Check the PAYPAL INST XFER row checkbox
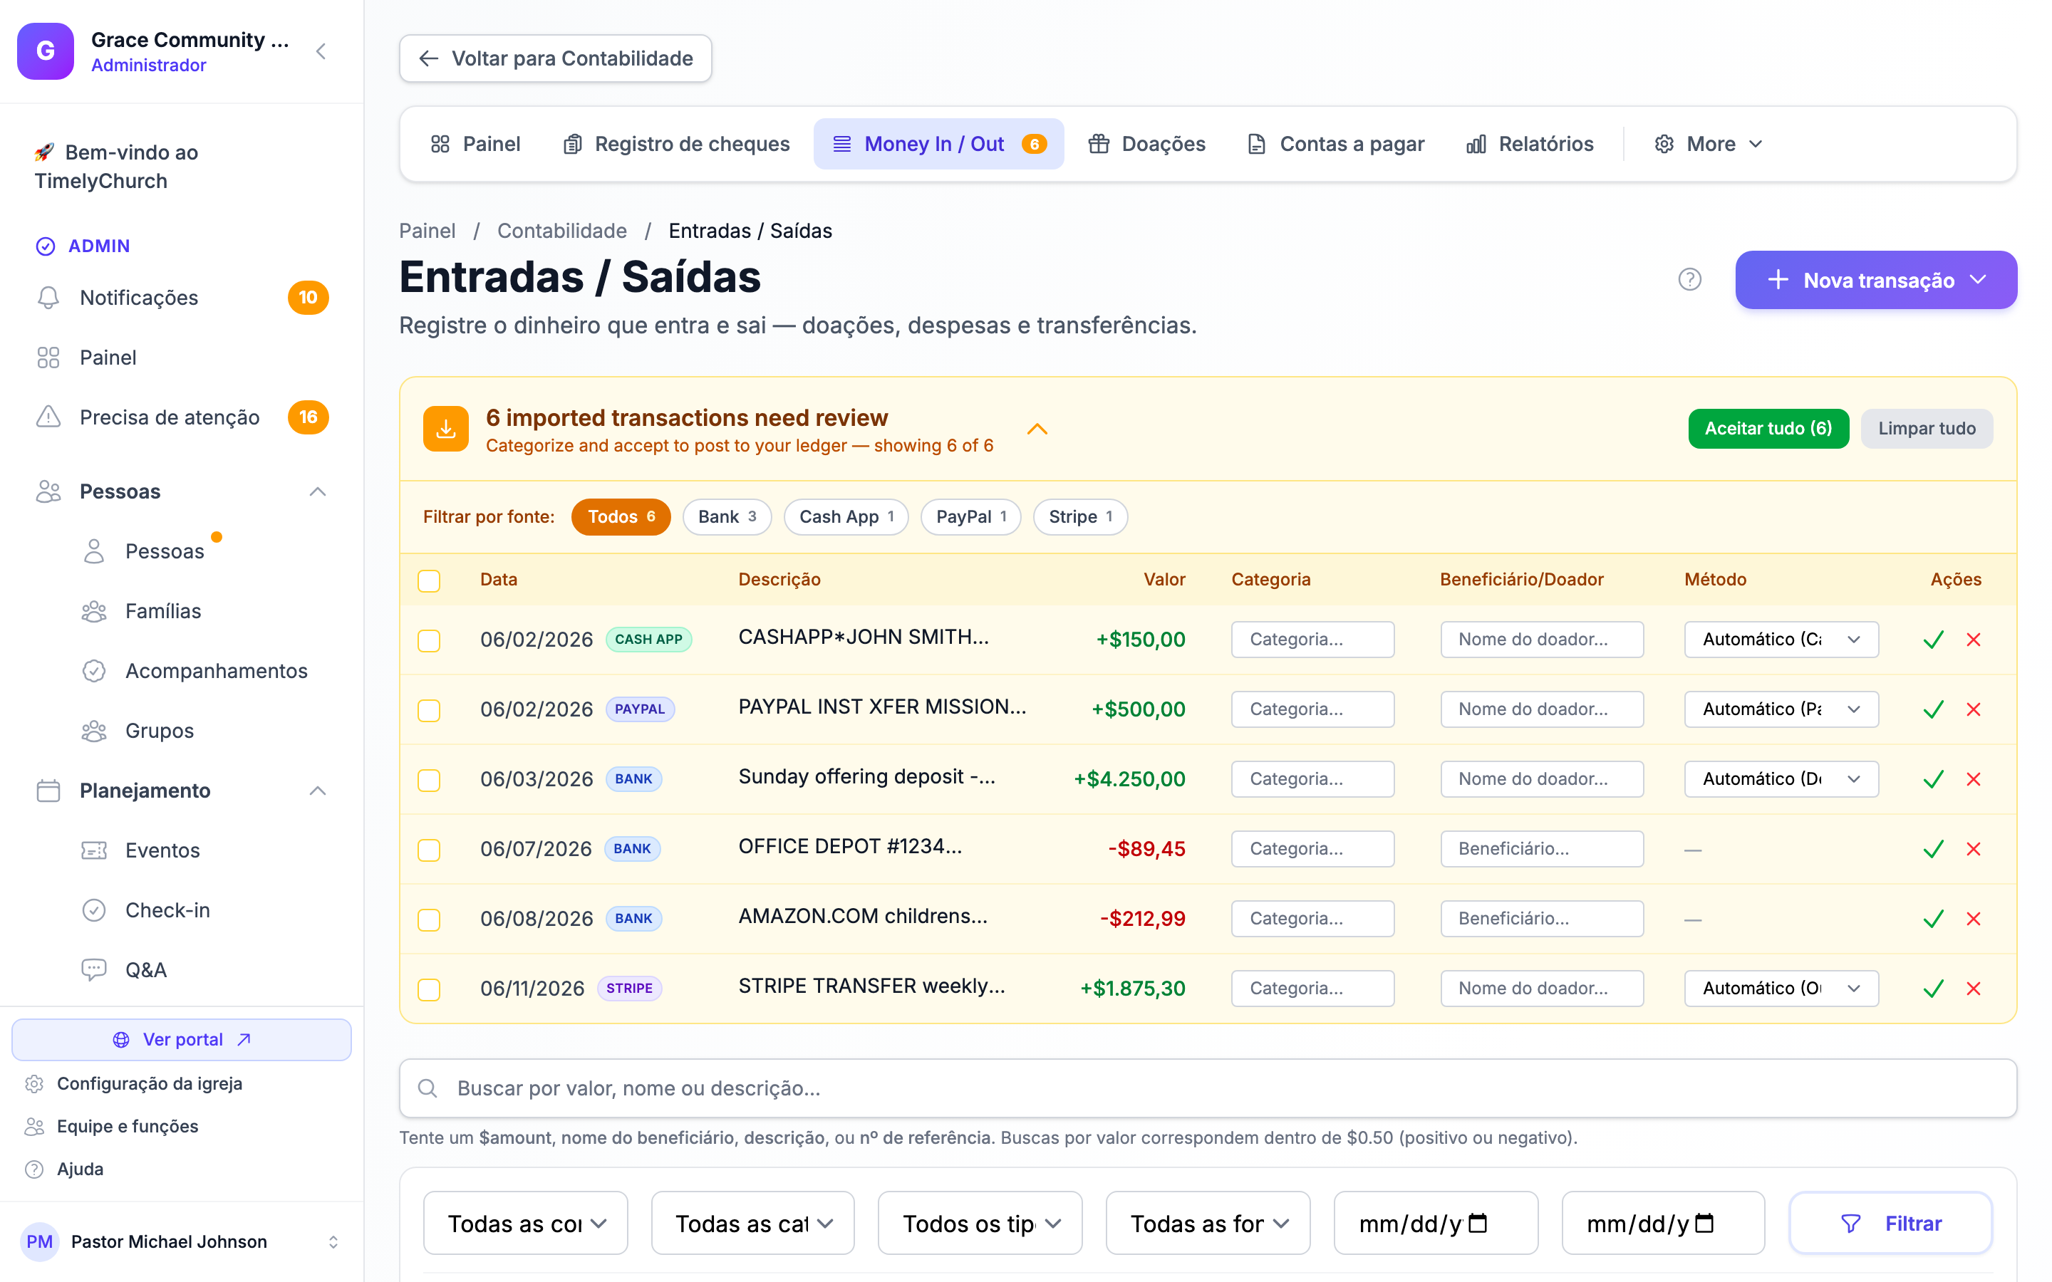The image size is (2052, 1282). (x=429, y=709)
